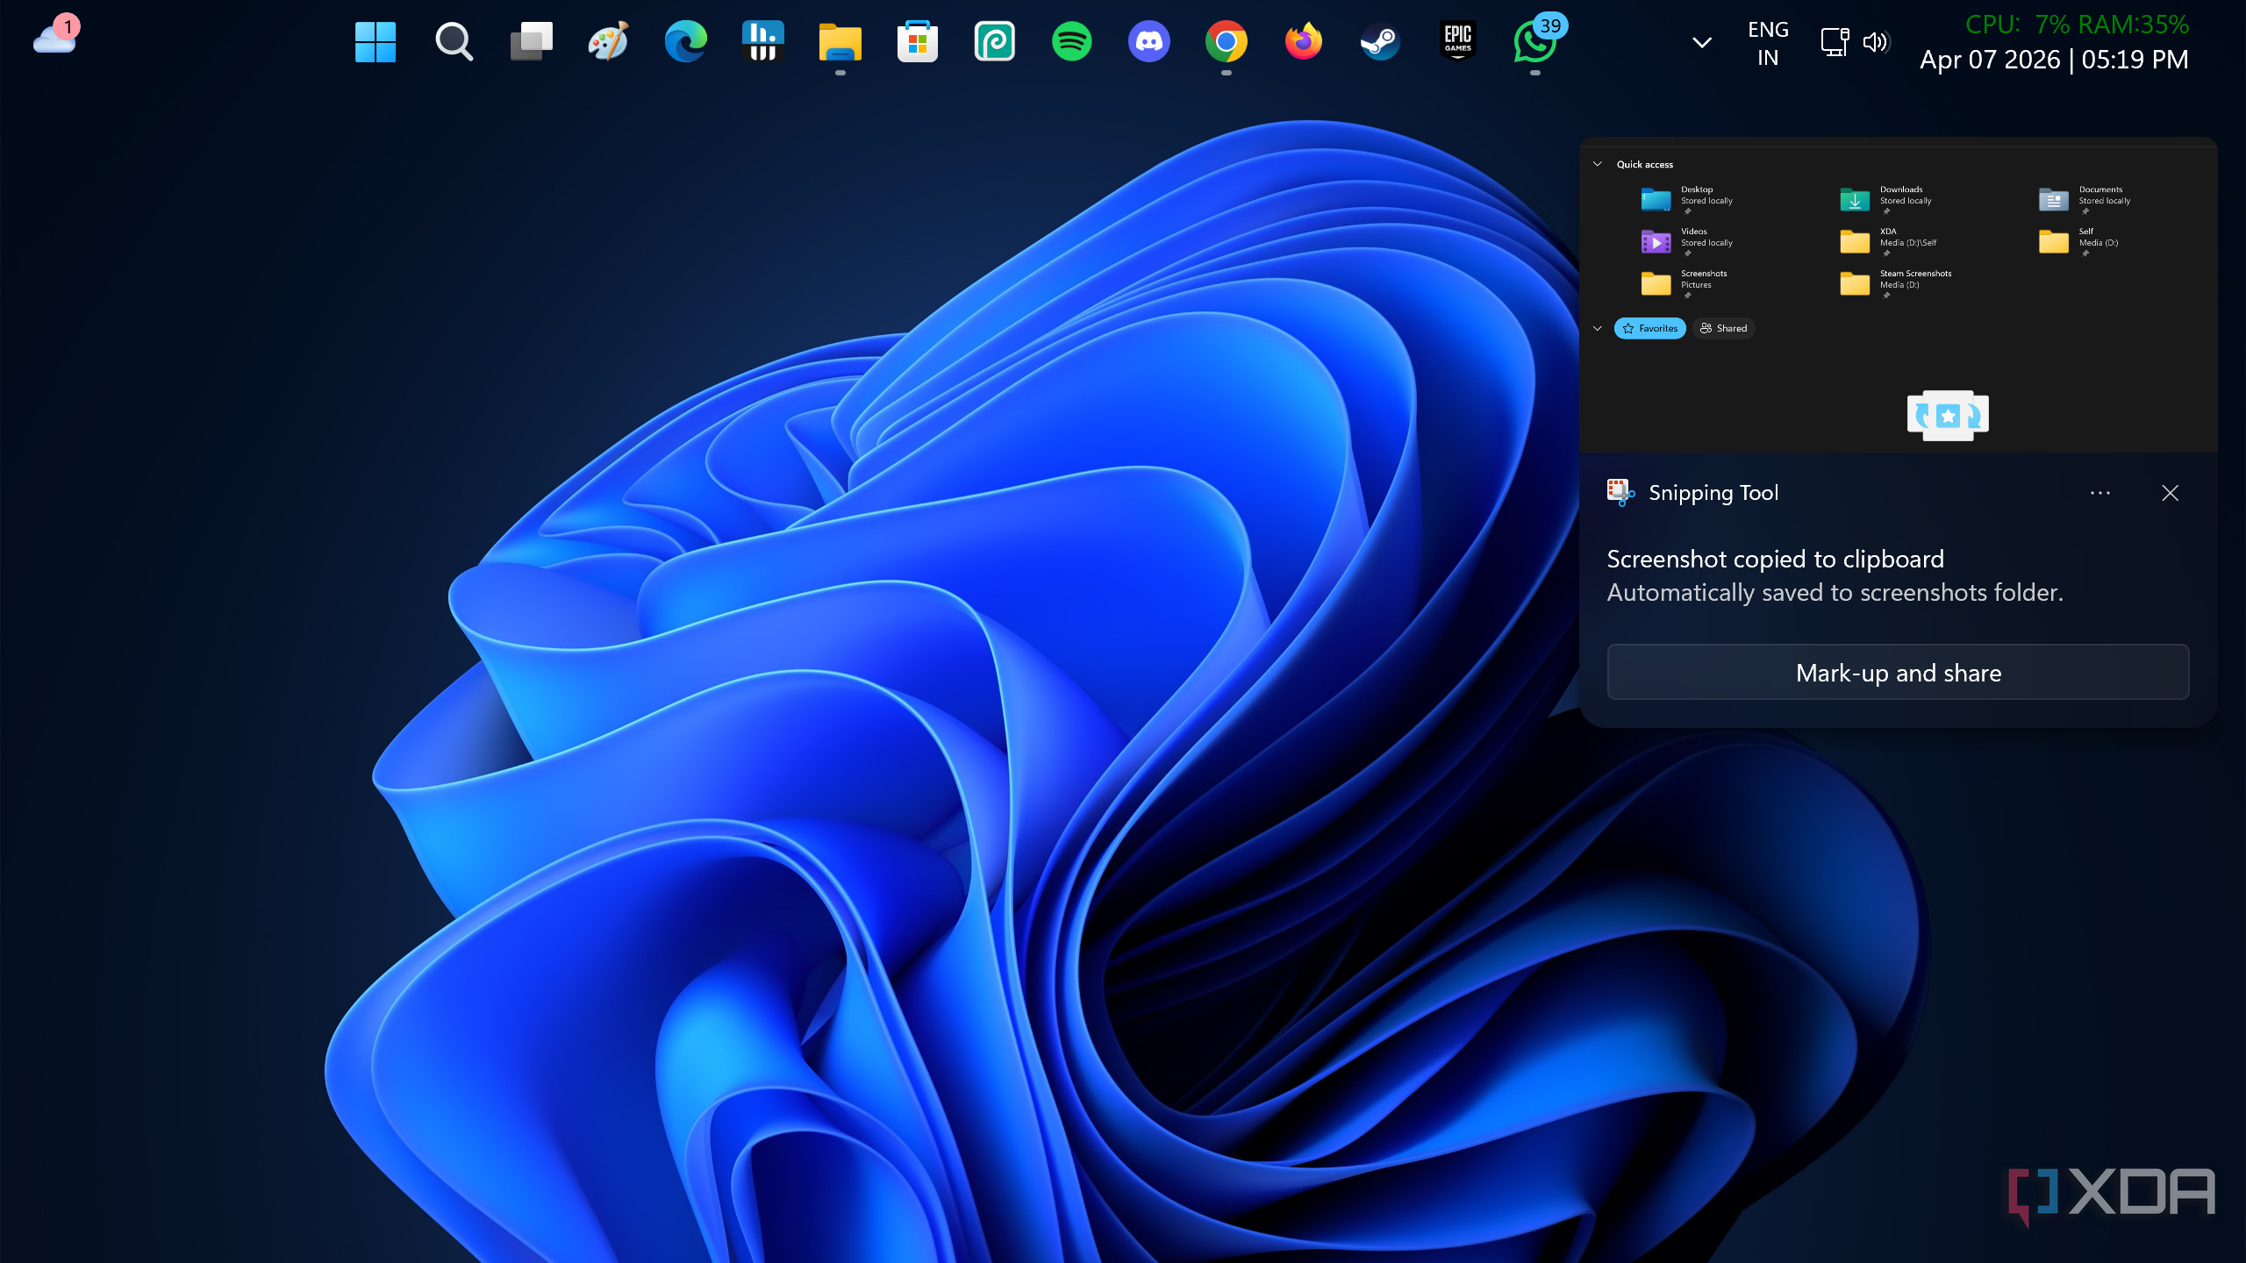Launch Epic Games Launcher icon
Screen dimensions: 2246x1263
1457,41
